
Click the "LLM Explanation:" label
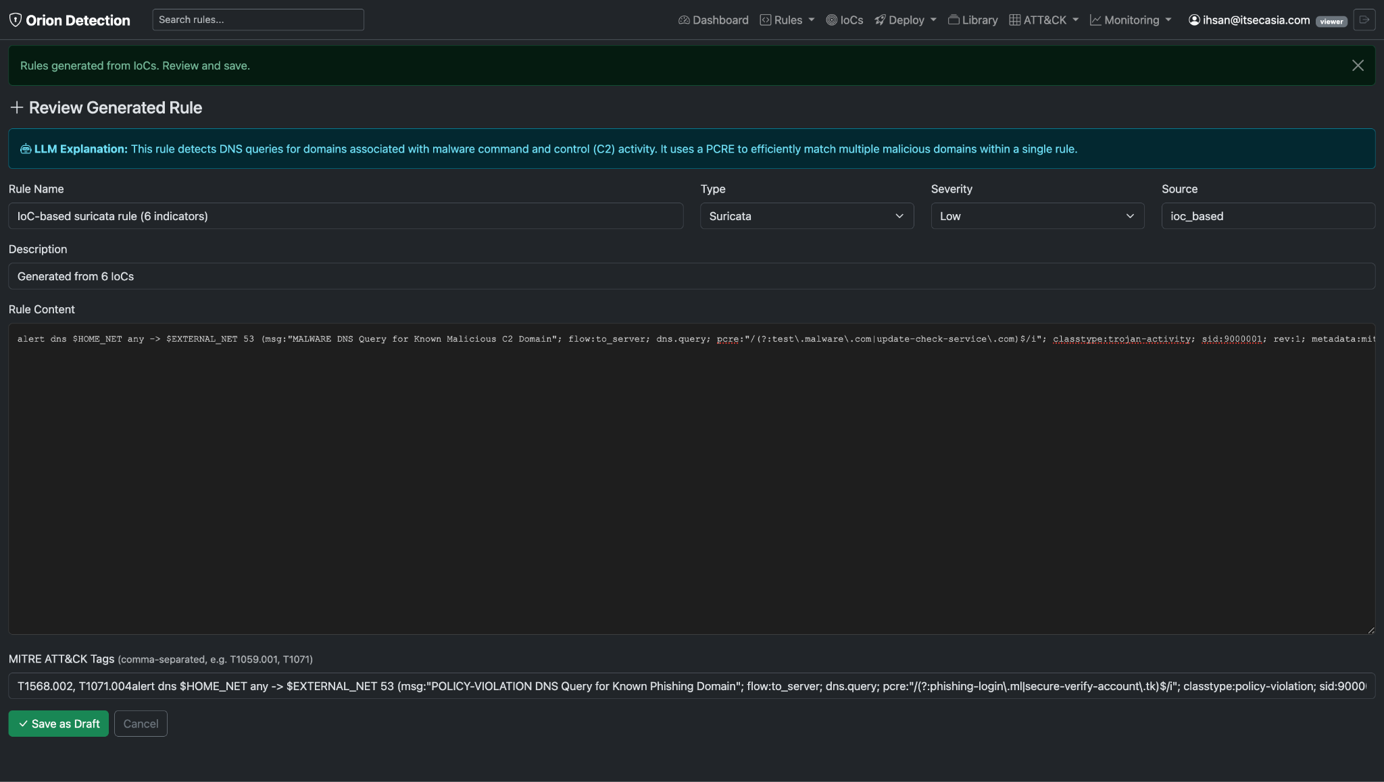81,149
